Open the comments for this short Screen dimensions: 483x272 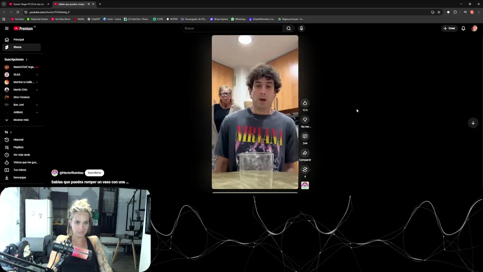tap(305, 136)
